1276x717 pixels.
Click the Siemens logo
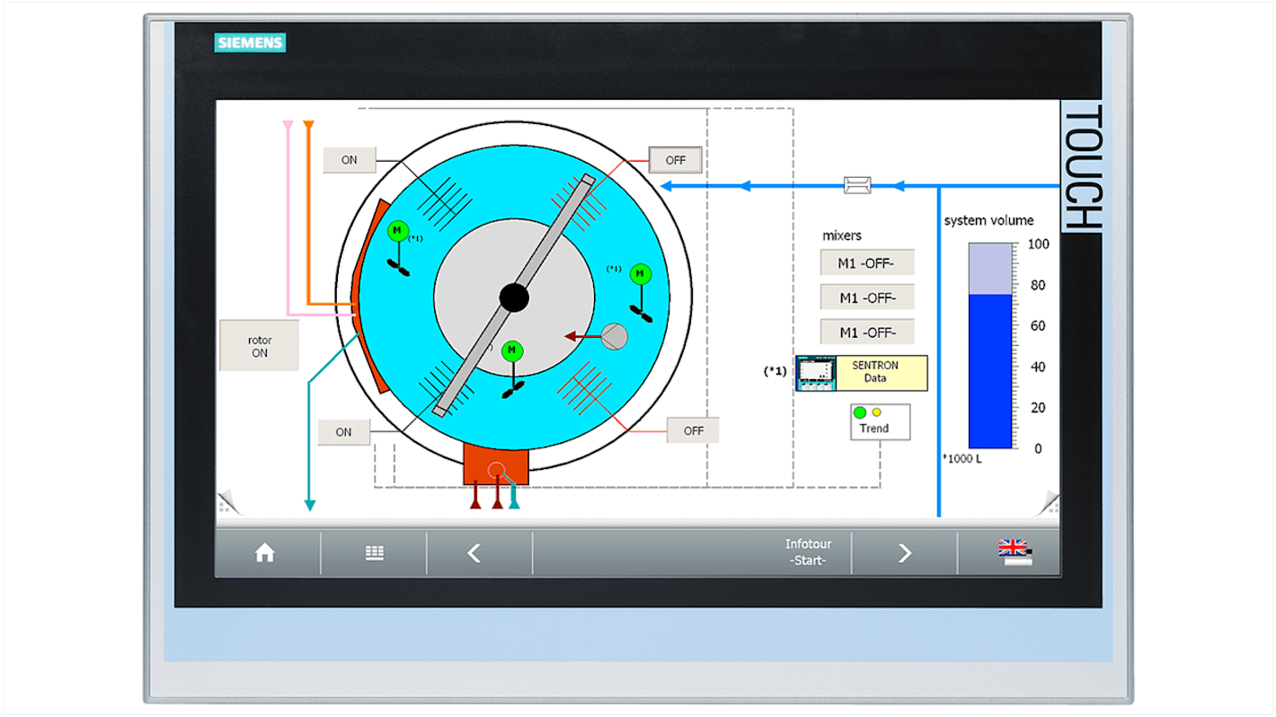(x=251, y=42)
